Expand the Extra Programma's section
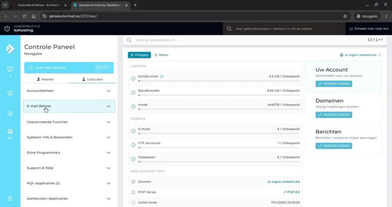The height and width of the screenshot is (207, 392). 69,153
